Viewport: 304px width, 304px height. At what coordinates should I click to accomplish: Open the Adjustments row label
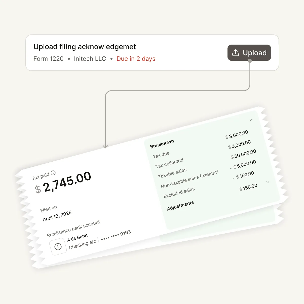[180, 205]
